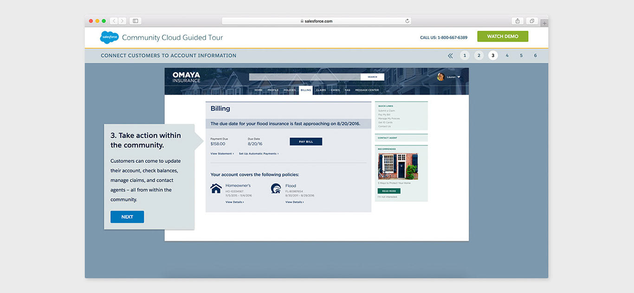Show all tabs overview icon

pyautogui.click(x=532, y=21)
